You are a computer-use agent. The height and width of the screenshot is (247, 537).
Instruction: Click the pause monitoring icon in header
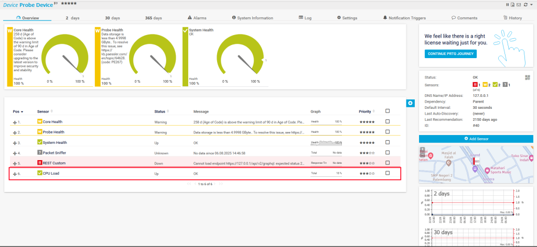click(507, 4)
